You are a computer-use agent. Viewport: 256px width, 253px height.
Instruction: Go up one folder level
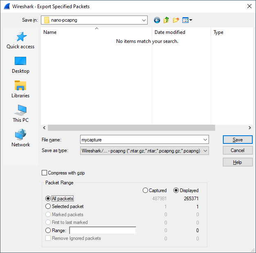(x=166, y=20)
